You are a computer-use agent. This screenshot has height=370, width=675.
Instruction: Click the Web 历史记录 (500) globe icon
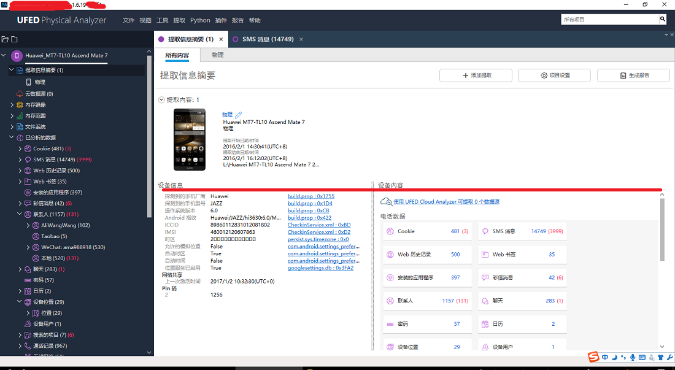coord(28,171)
